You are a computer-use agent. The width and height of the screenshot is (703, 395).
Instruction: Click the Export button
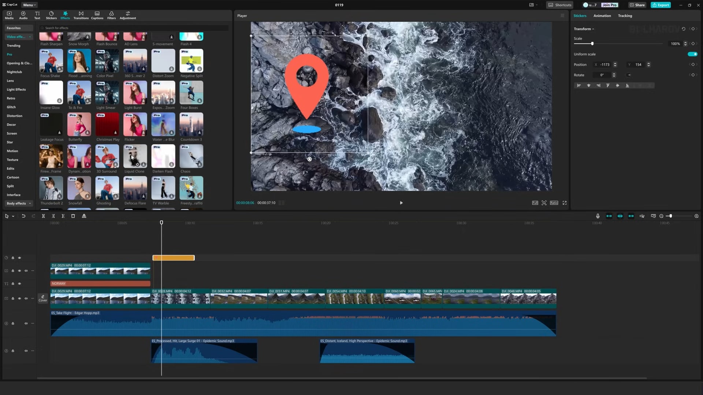tap(661, 5)
